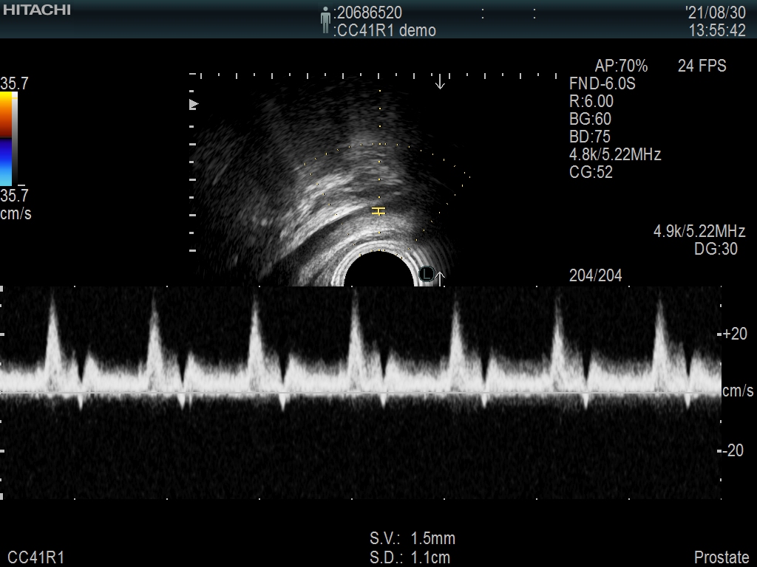Select the CC41R1 demo patient name
This screenshot has height=567, width=757.
(x=385, y=30)
